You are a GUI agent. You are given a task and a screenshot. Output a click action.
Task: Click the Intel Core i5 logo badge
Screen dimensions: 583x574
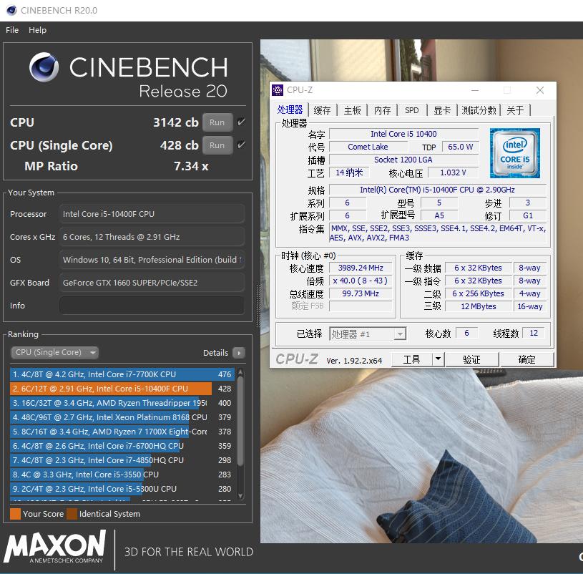coord(514,153)
